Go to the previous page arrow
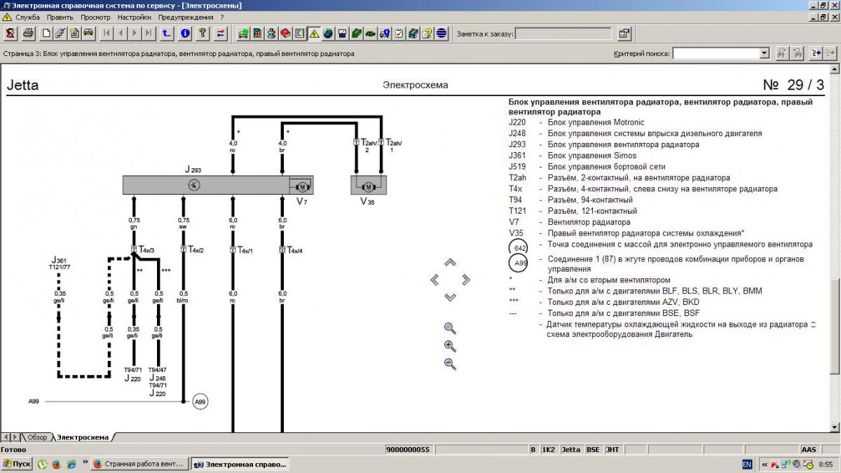This screenshot has width=841, height=473. (121, 33)
